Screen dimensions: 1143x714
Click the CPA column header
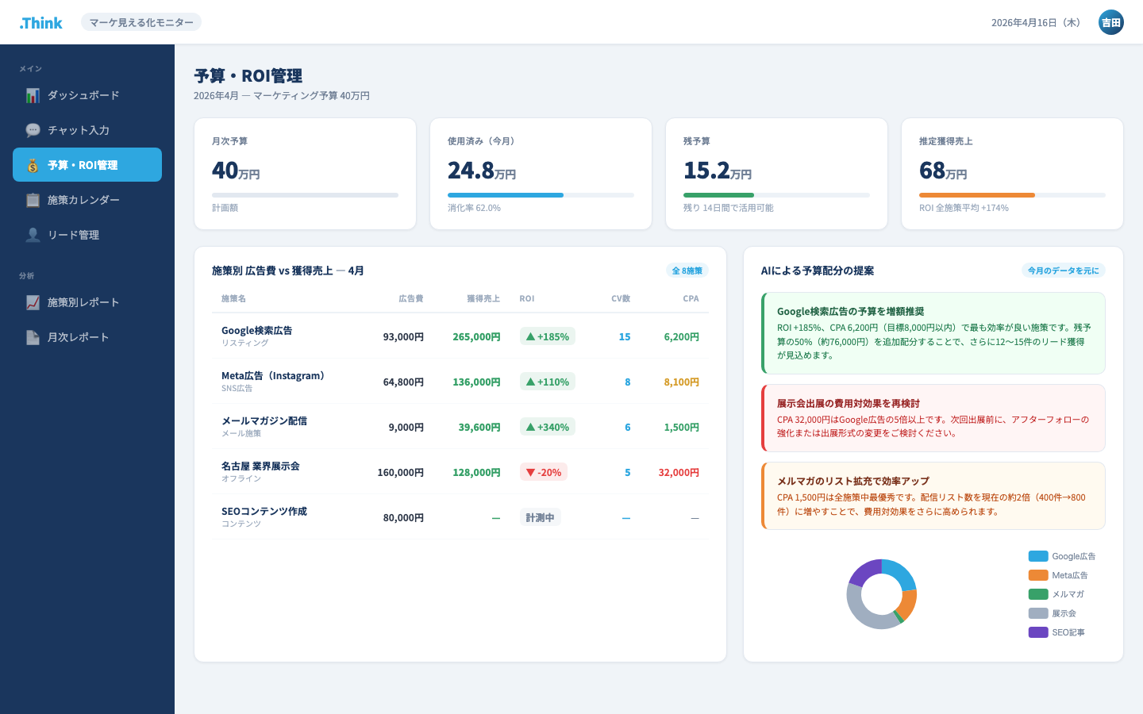(x=691, y=298)
